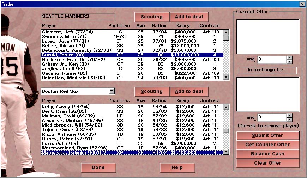Select Beltre, Adrian (79) row

click(x=132, y=46)
